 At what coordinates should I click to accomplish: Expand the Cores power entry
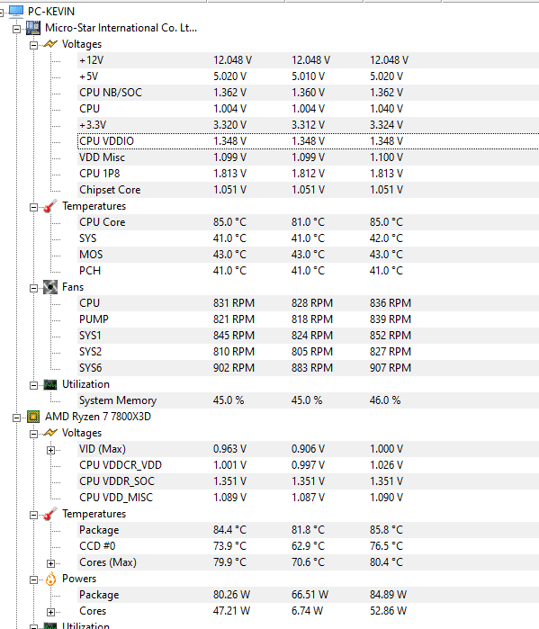point(50,612)
